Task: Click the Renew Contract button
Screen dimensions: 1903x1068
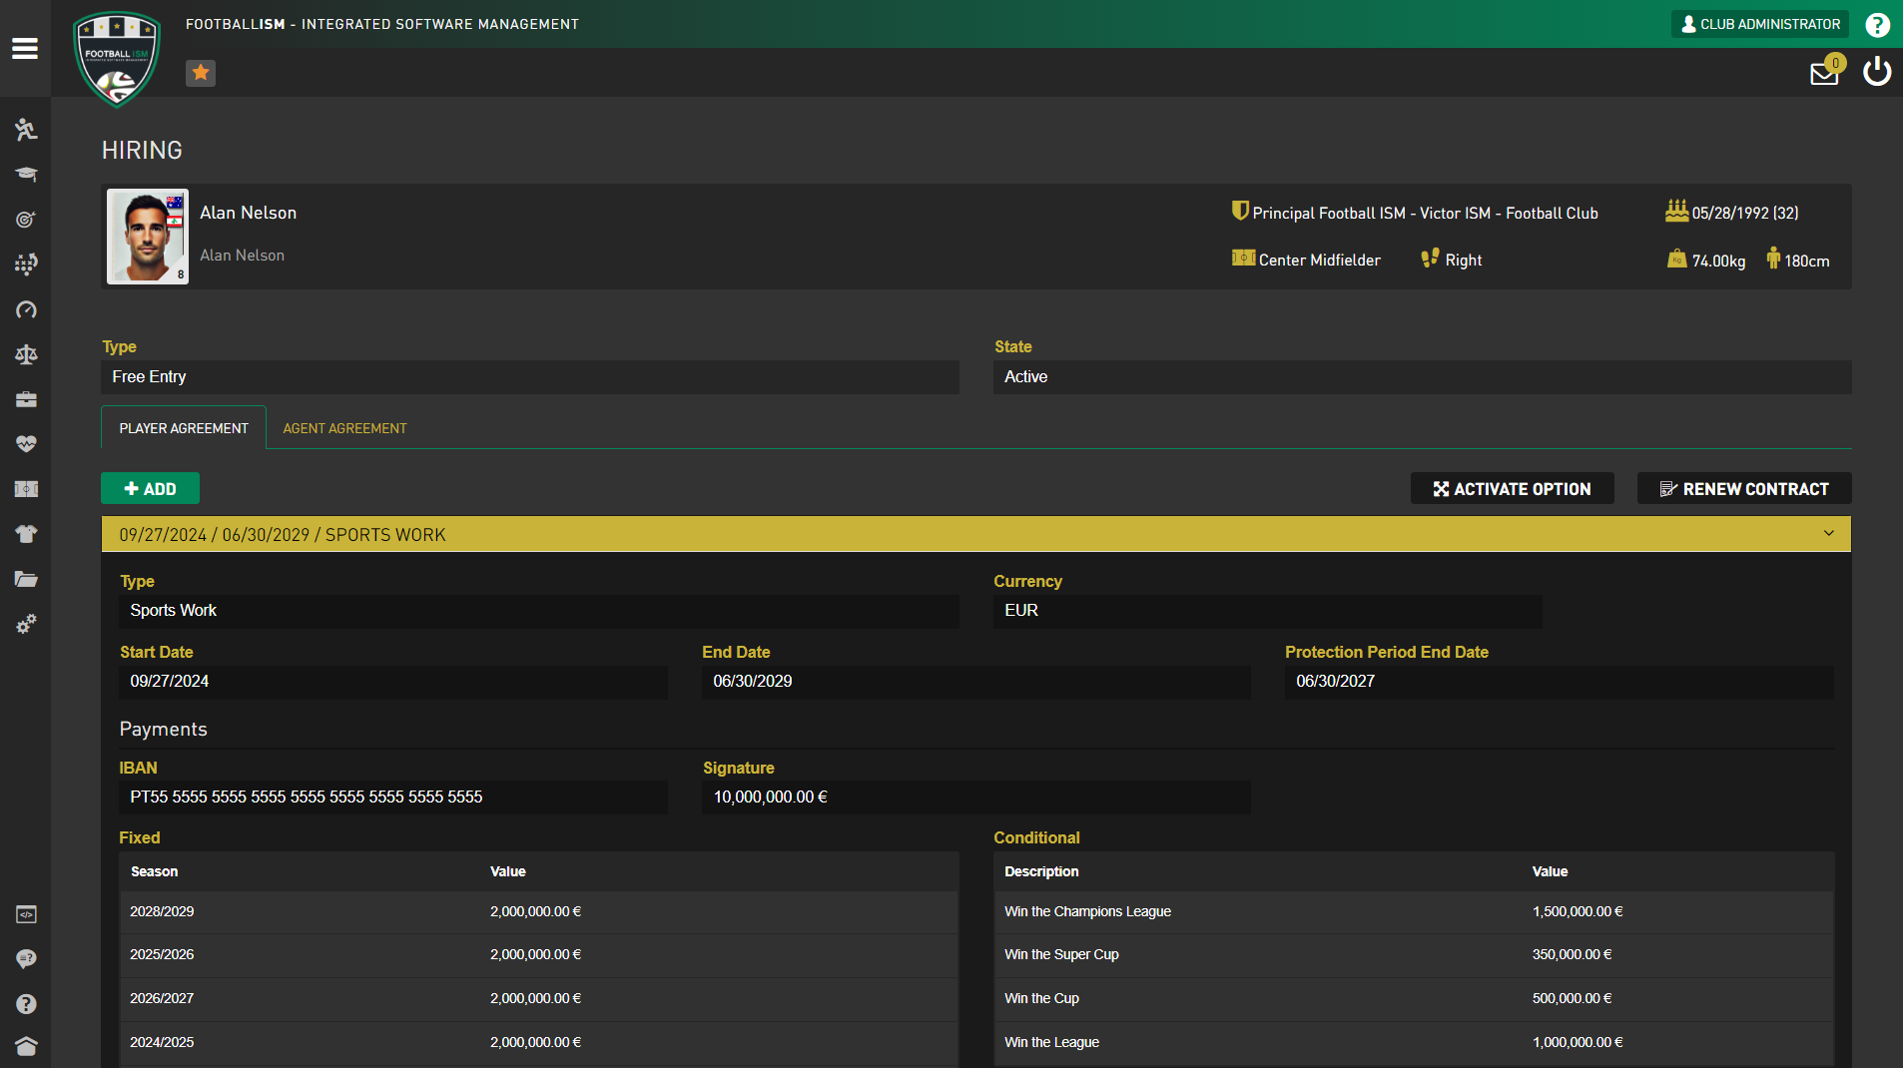Action: tap(1743, 488)
